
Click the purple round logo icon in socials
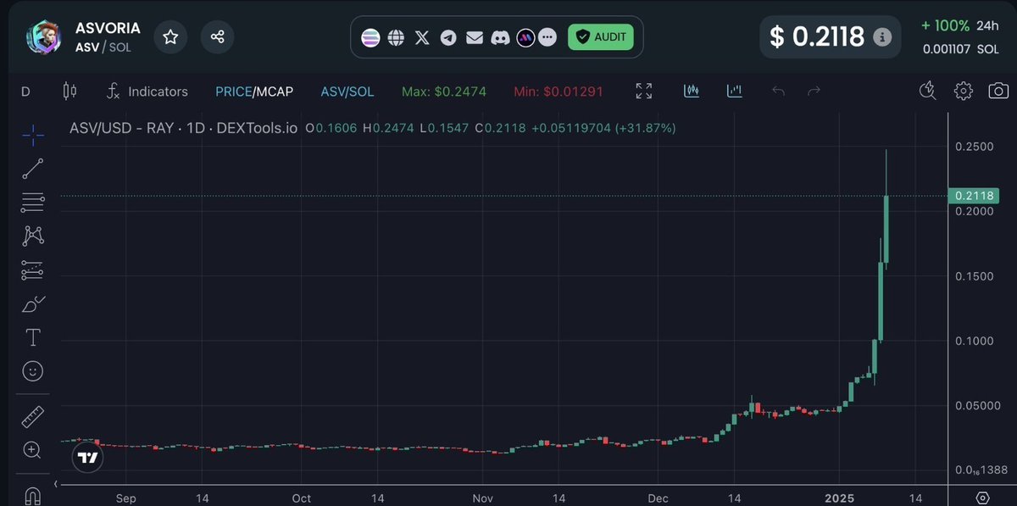click(525, 37)
